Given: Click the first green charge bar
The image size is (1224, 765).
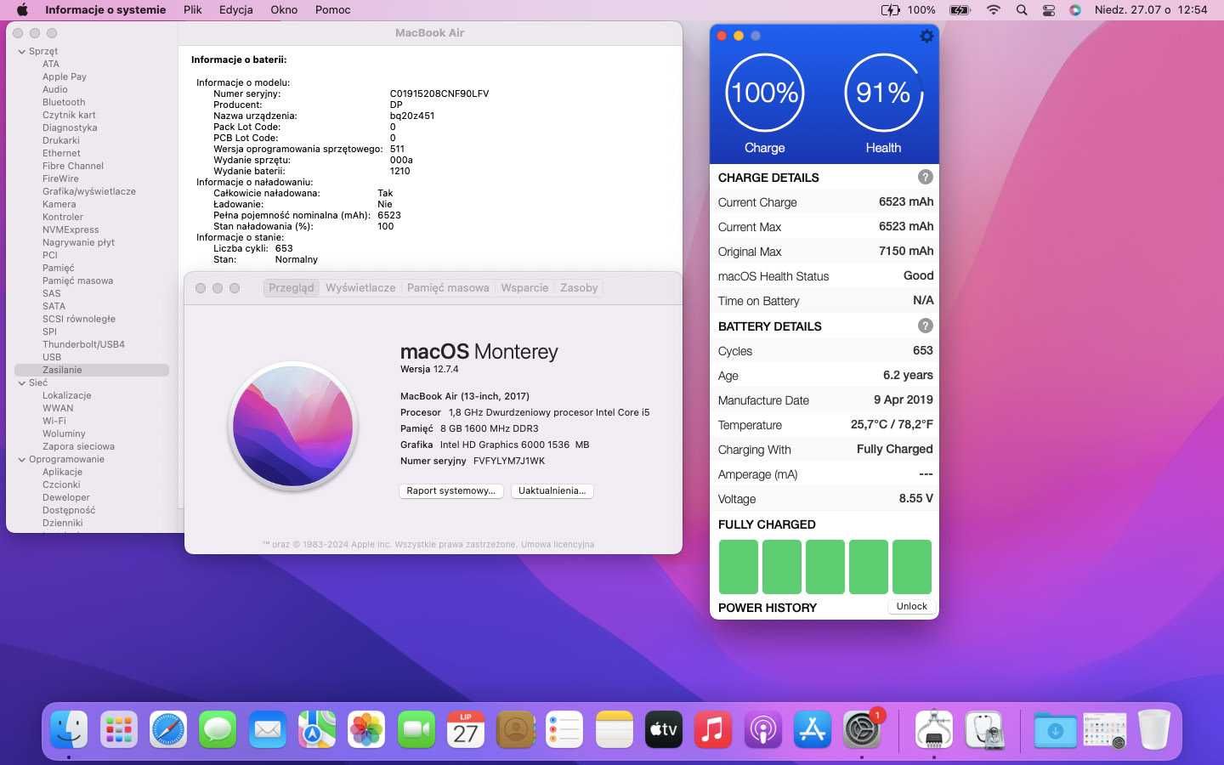Looking at the screenshot, I should (x=738, y=566).
